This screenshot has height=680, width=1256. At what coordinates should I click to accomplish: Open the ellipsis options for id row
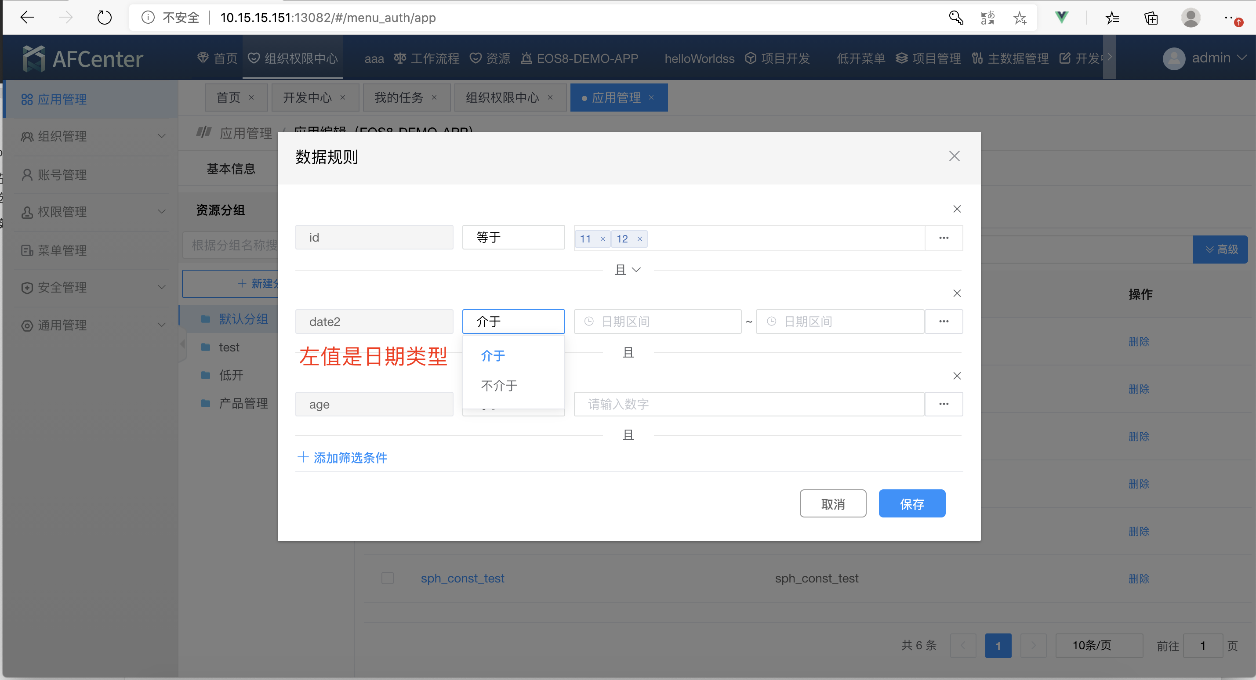(x=944, y=238)
